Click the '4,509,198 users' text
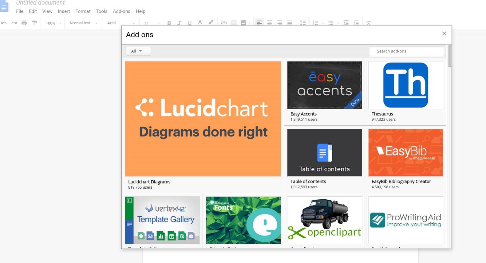 click(x=385, y=187)
